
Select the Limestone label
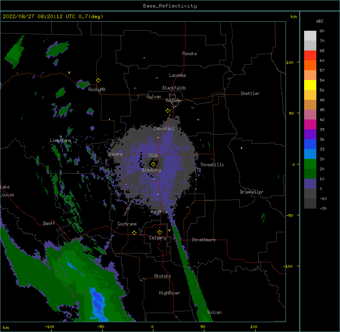click(60, 140)
